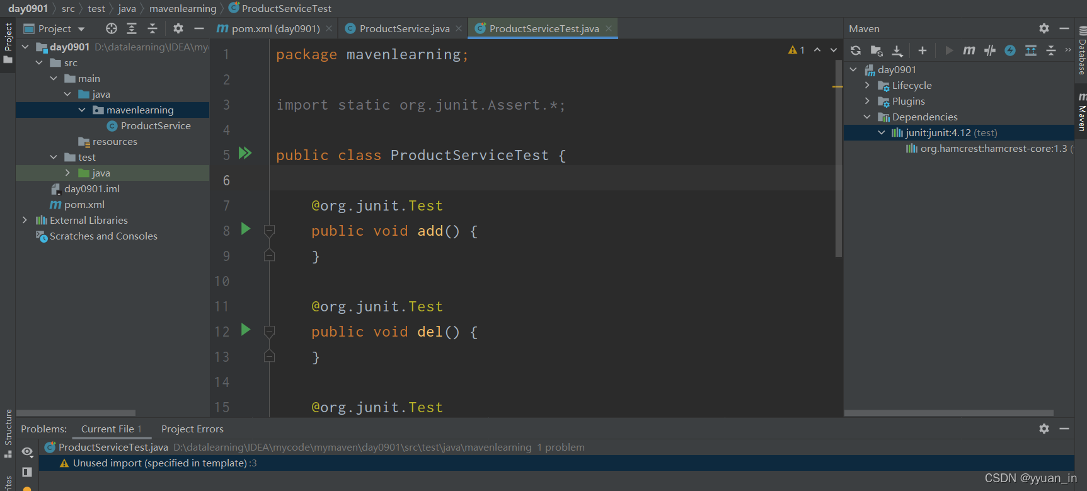Open Problems panel settings gear
The width and height of the screenshot is (1087, 491).
[x=1044, y=429]
